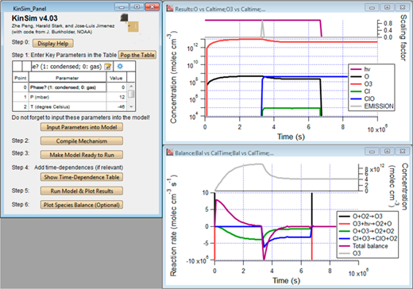The height and width of the screenshot is (289, 413).
Task: Close the Results graph window
Action: click(x=403, y=7)
